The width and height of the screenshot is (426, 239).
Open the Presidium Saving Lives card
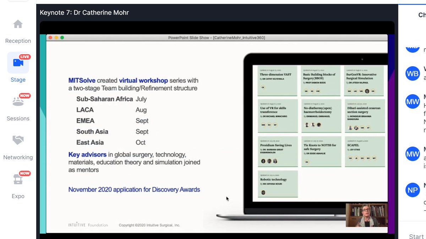click(x=278, y=151)
